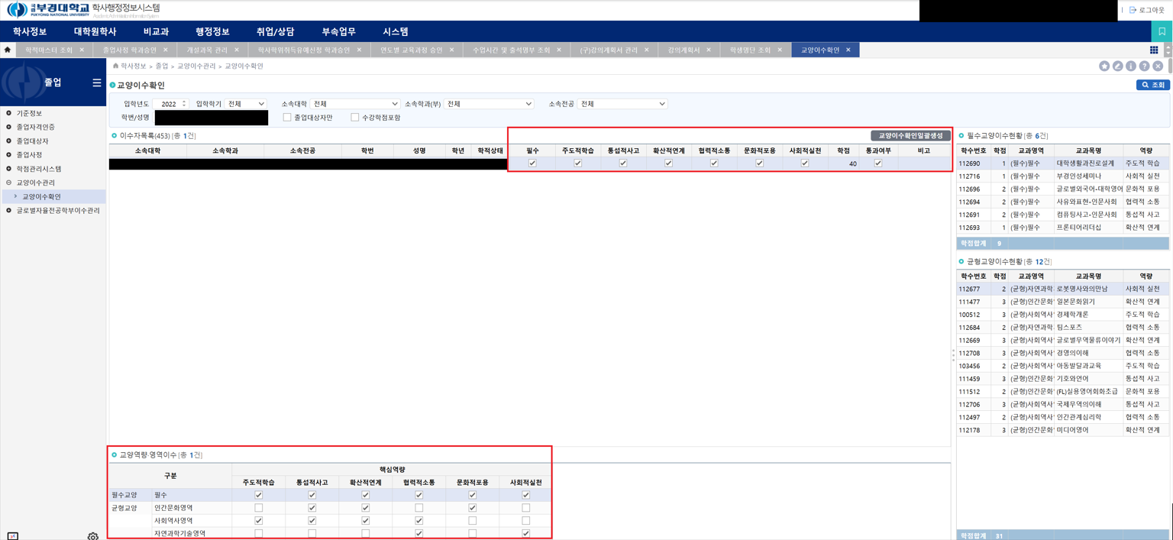Enable the 수강학점포함 checkbox
This screenshot has width=1173, height=540.
pos(355,118)
